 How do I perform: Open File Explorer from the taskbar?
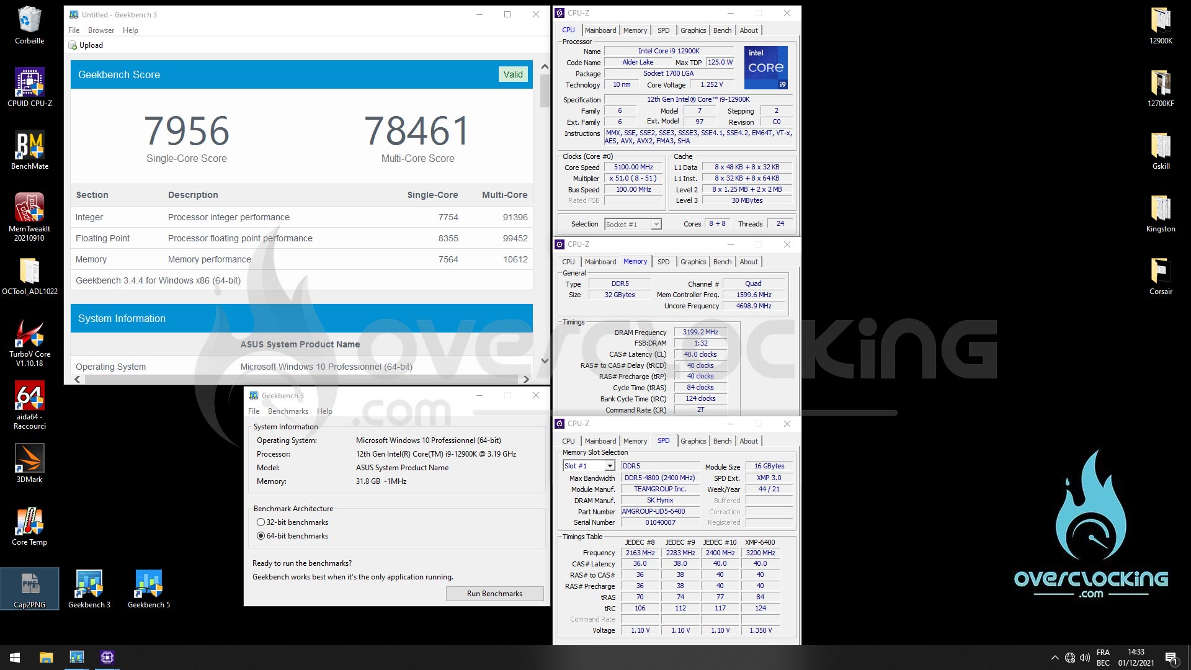pos(46,658)
